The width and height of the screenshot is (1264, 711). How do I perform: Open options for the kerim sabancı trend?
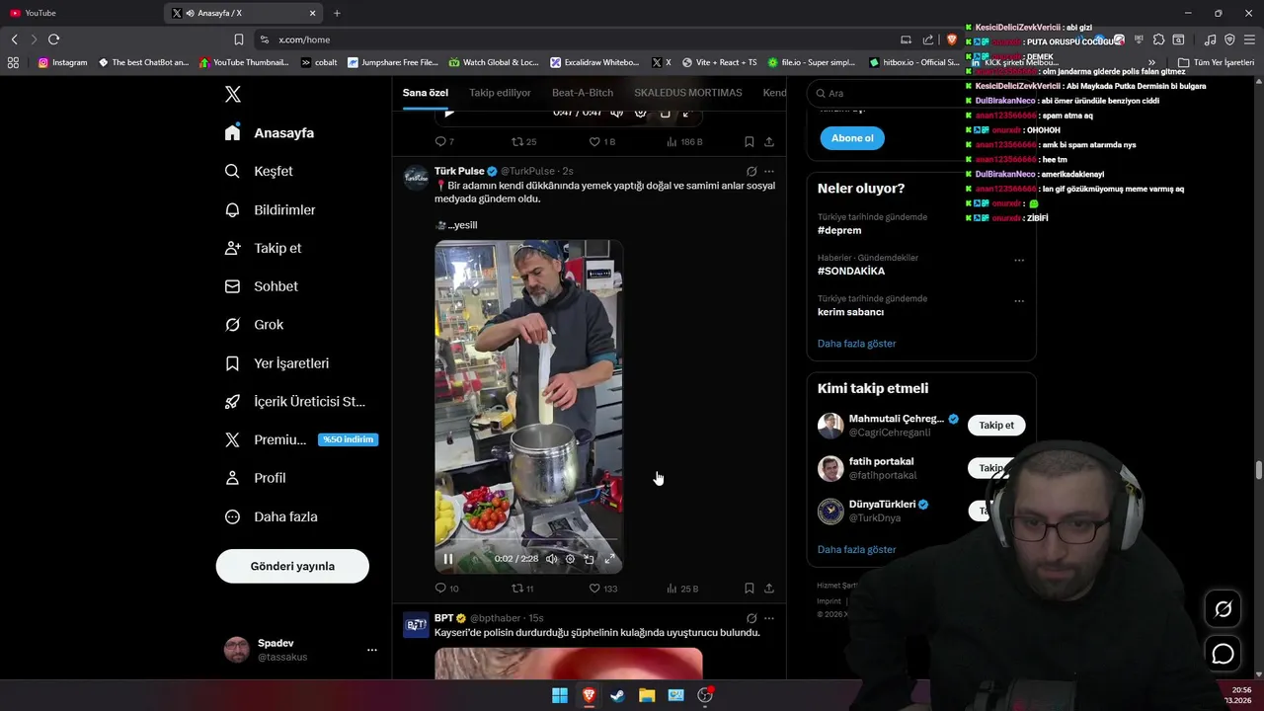[x=1019, y=301]
